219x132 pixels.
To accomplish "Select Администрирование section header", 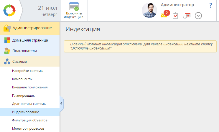I will pos(30,28).
